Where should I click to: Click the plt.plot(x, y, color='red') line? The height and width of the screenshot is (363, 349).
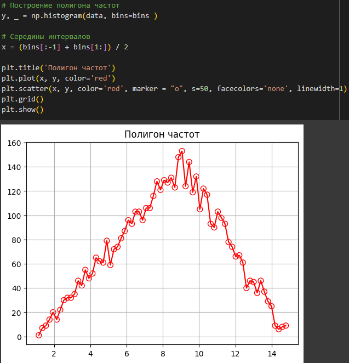[58, 78]
